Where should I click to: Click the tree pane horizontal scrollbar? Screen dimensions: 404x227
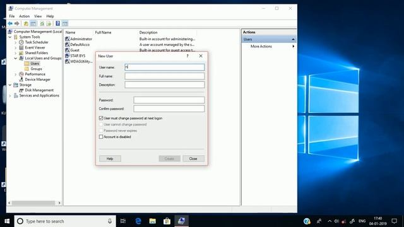33,203
